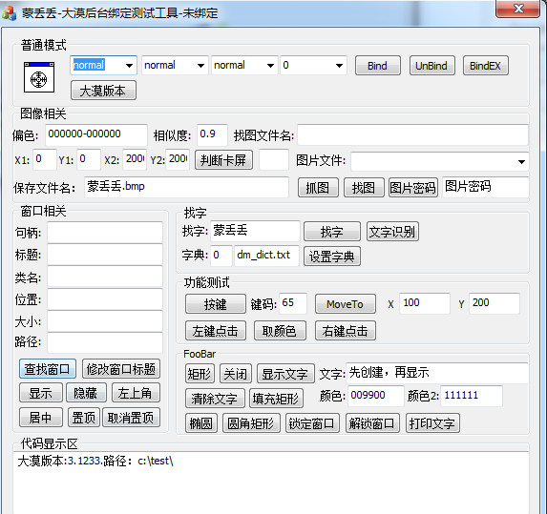Screen dimensions: 547x514
Task: Click the Bind button
Action: pos(377,66)
